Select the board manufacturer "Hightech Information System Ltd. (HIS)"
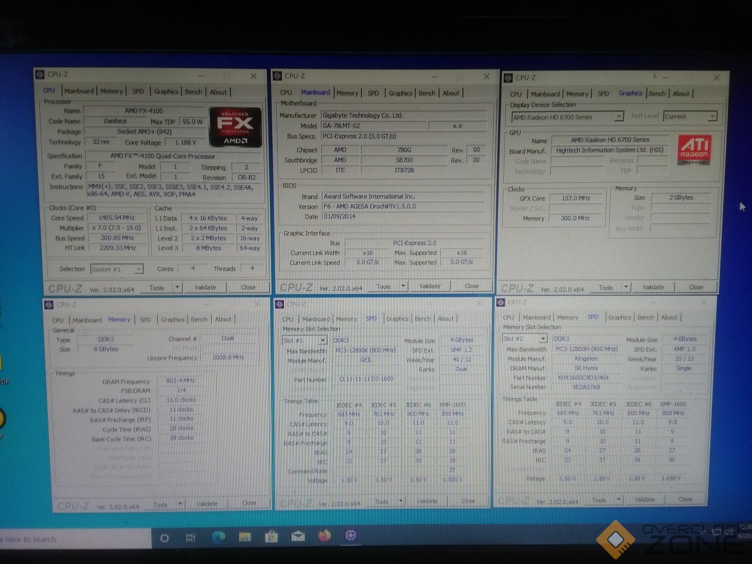 click(610, 150)
